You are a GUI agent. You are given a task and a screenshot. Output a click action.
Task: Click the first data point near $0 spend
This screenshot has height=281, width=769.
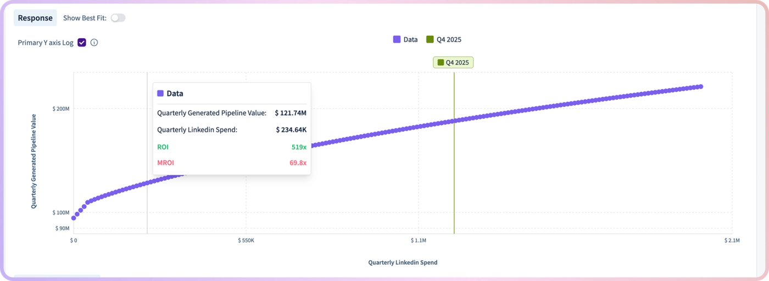click(74, 218)
